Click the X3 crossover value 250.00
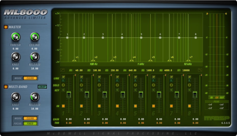 [115, 70]
